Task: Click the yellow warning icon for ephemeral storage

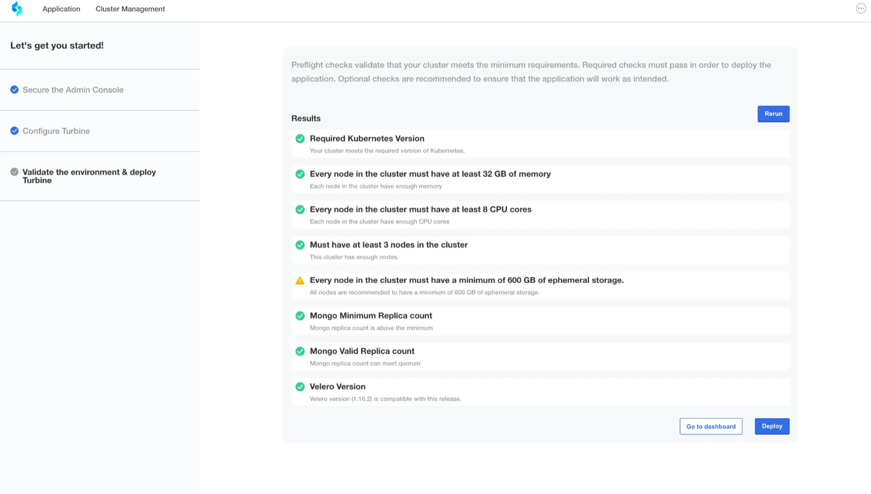Action: pyautogui.click(x=300, y=280)
